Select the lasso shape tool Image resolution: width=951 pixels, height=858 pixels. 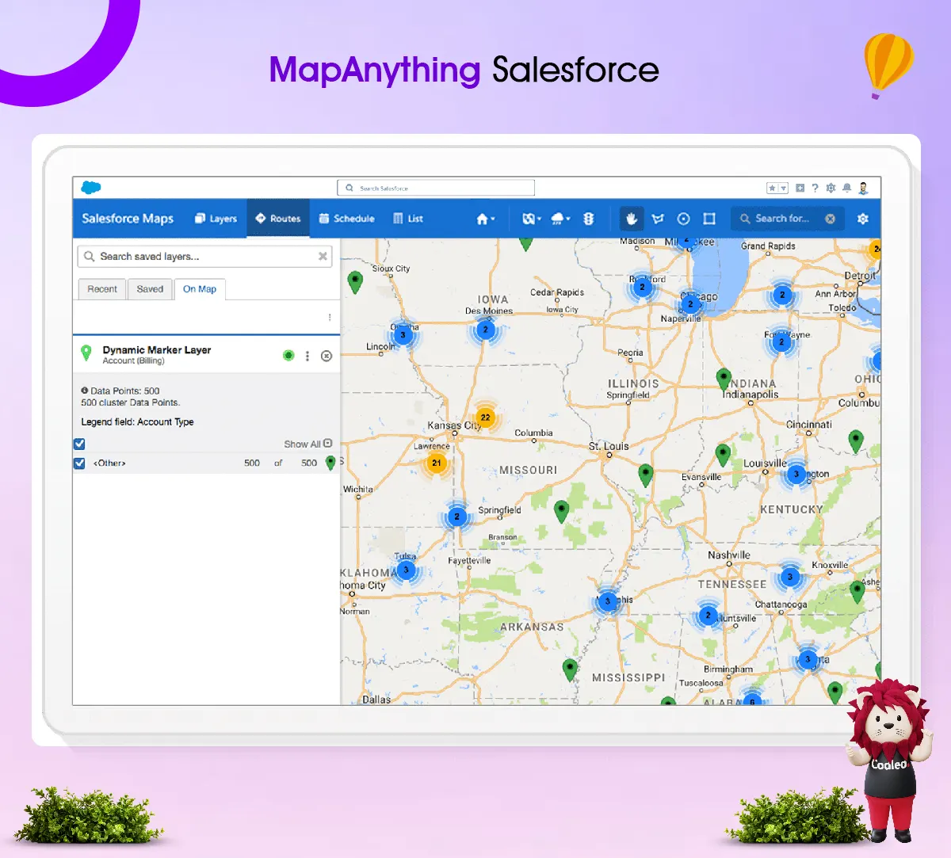[658, 219]
